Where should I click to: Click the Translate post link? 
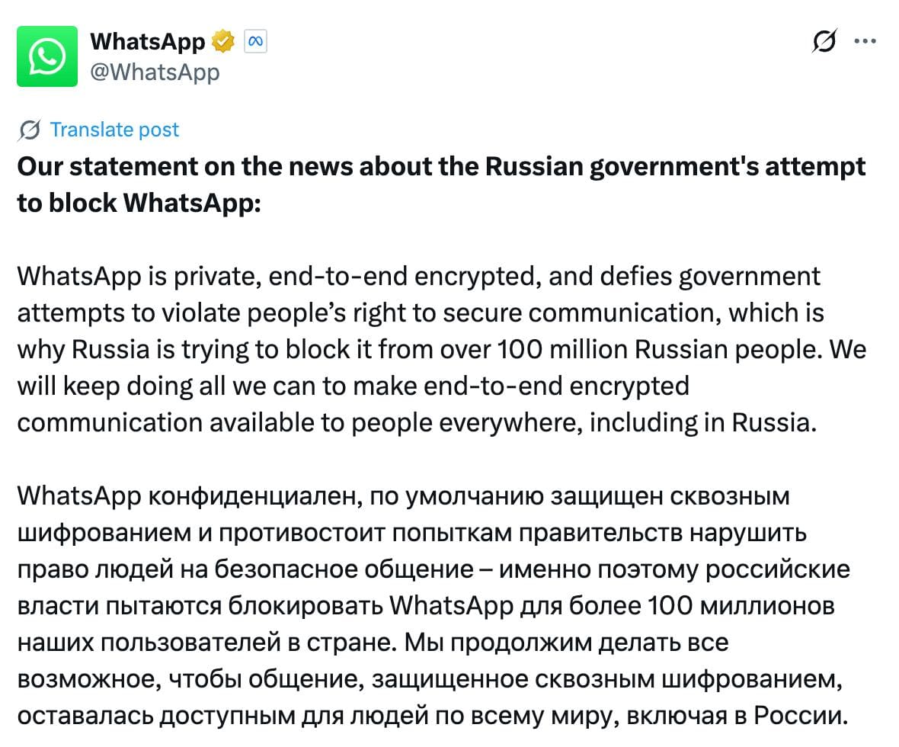click(x=114, y=130)
